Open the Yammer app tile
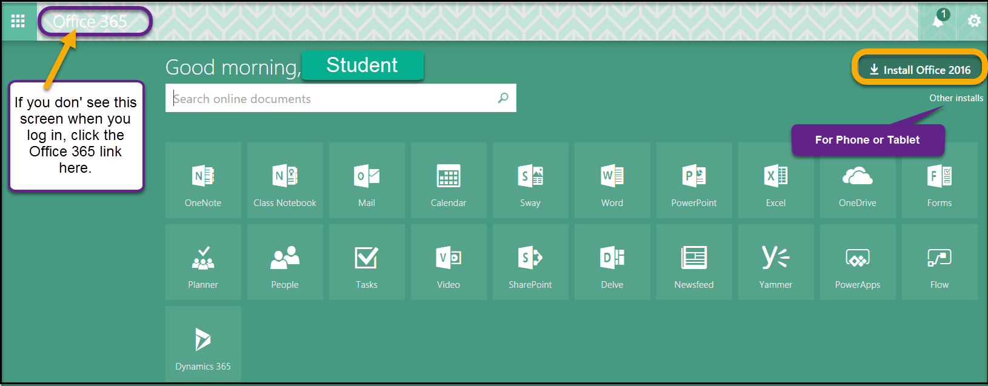Screen dimensions: 988x386 (x=776, y=262)
